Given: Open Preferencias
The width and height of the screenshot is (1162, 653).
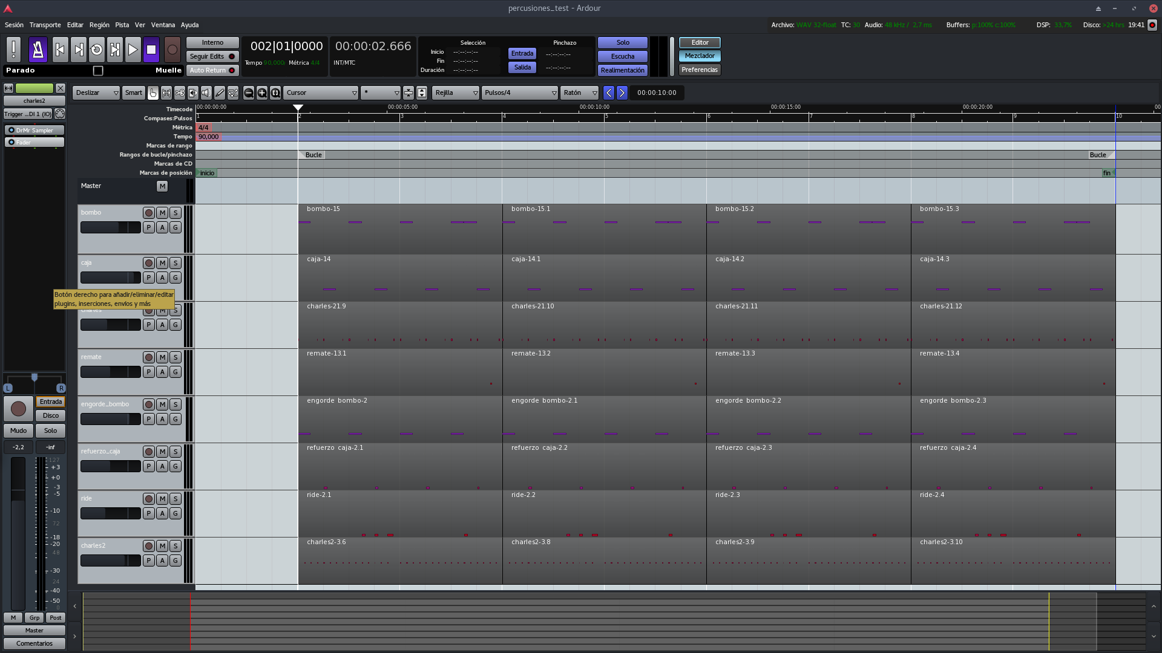Looking at the screenshot, I should point(700,70).
